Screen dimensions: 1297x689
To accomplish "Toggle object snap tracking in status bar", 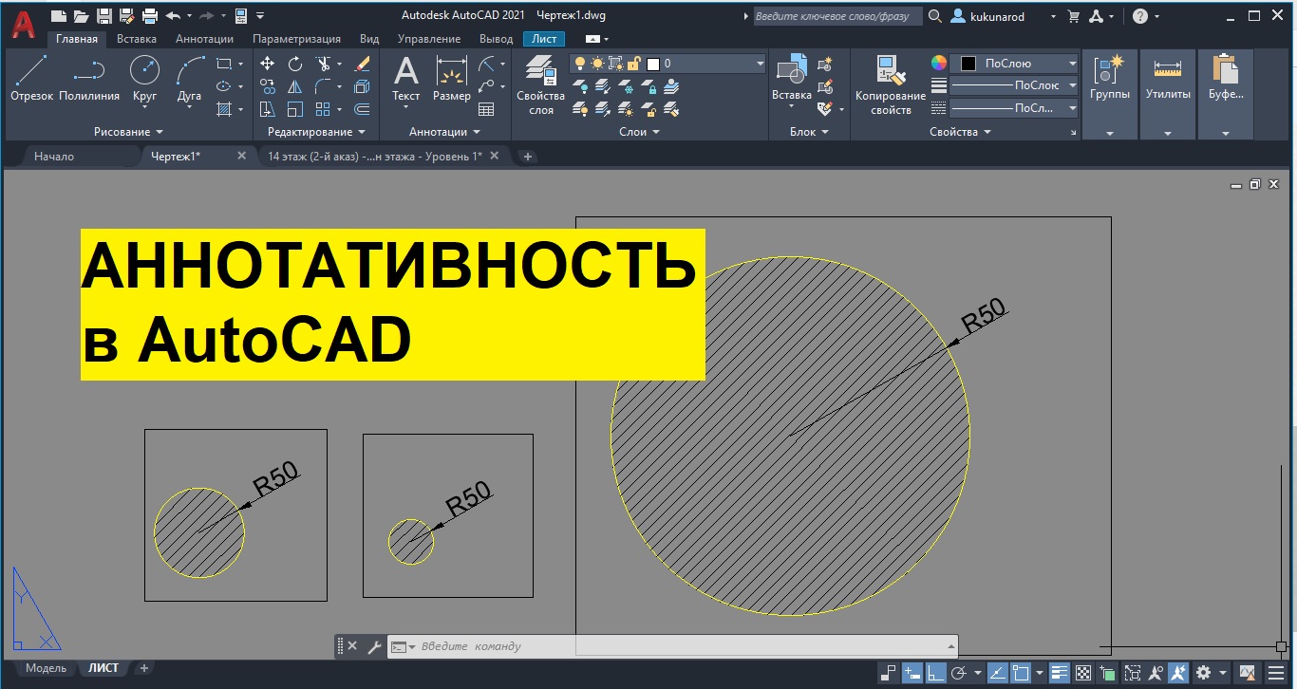I will pos(998,673).
